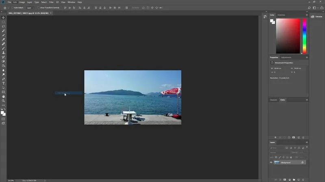The image size is (325, 182).
Task: Select the Background layer thumbnail
Action: tap(277, 162)
